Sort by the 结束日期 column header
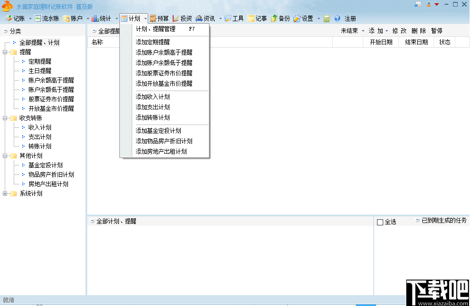The width and height of the screenshot is (470, 306). pos(416,42)
